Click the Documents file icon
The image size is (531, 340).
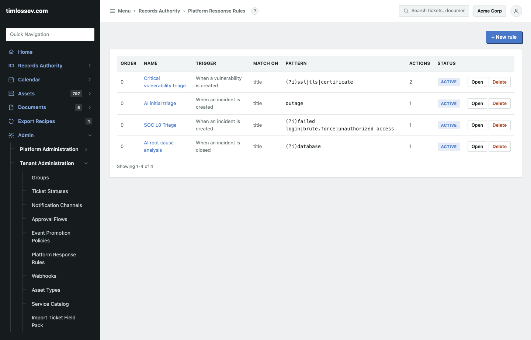pyautogui.click(x=11, y=107)
